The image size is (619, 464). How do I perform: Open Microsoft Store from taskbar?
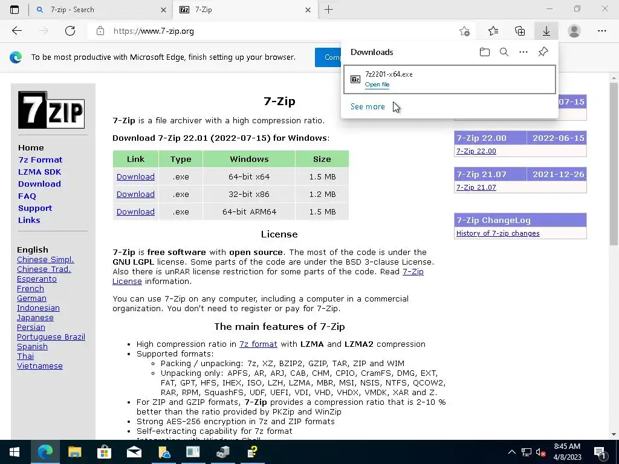pos(104,452)
